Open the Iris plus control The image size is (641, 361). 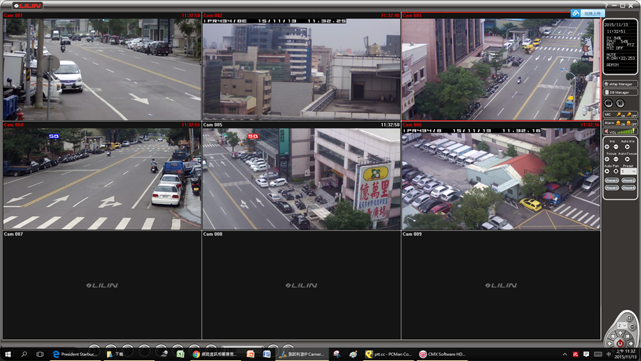(x=607, y=147)
